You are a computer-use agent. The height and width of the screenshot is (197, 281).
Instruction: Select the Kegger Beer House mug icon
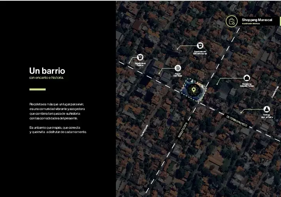click(178, 68)
